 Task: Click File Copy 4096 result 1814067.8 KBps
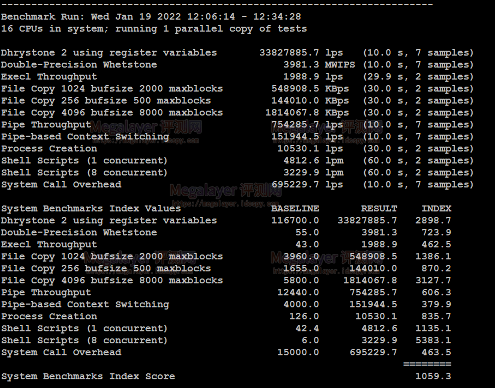pos(307,112)
